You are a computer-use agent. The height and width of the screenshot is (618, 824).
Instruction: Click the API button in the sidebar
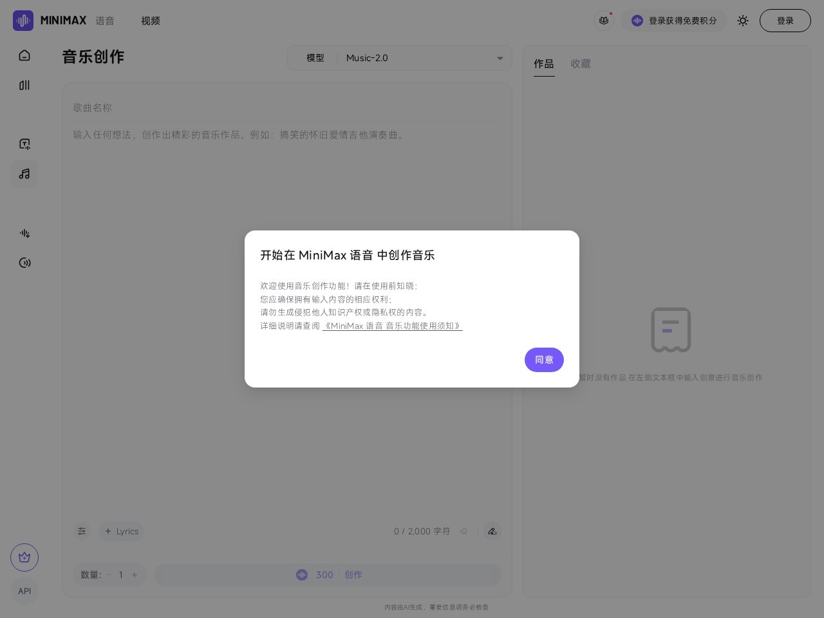coord(24,591)
